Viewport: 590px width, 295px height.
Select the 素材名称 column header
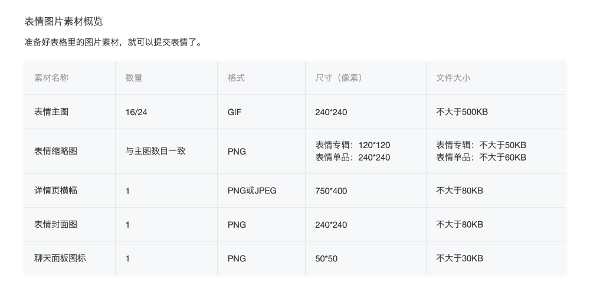(51, 78)
